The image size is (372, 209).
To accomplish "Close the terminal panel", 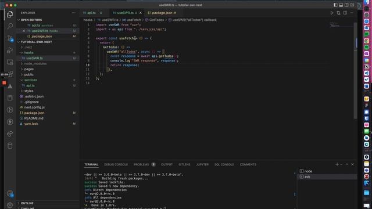I will (353, 164).
